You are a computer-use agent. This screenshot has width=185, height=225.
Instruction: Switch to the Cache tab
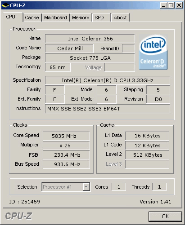[32, 18]
